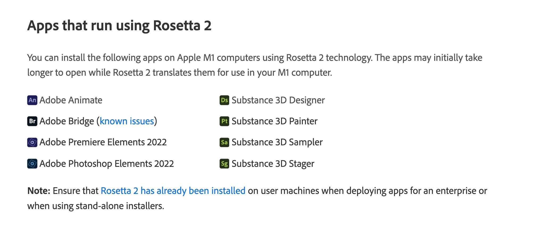Click the Substance 3D Designer icon
The width and height of the screenshot is (536, 229).
coord(224,100)
